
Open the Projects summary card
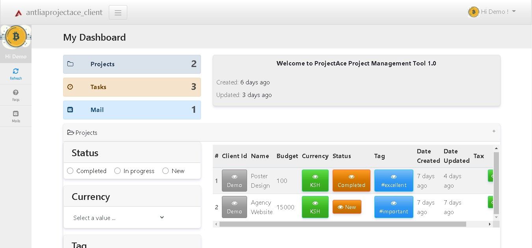[x=132, y=64]
